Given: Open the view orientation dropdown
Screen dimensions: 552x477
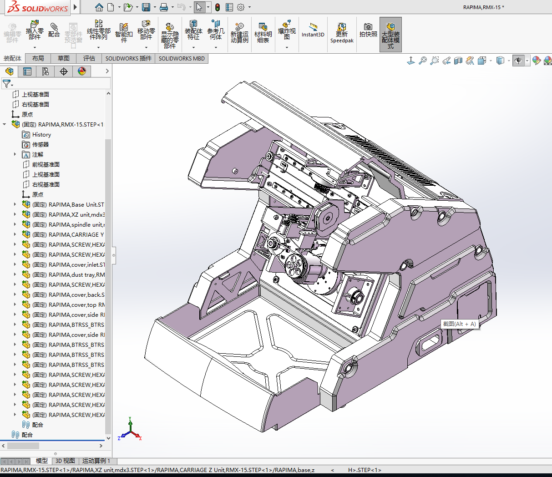Looking at the screenshot, I should coord(491,60).
